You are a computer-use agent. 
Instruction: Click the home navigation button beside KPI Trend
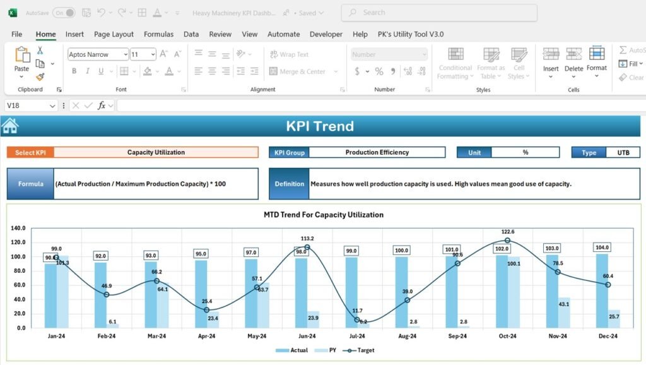point(10,126)
